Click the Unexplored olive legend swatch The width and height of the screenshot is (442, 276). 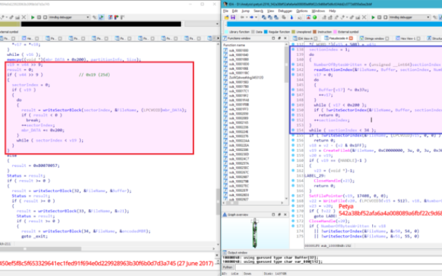[x=294, y=32]
